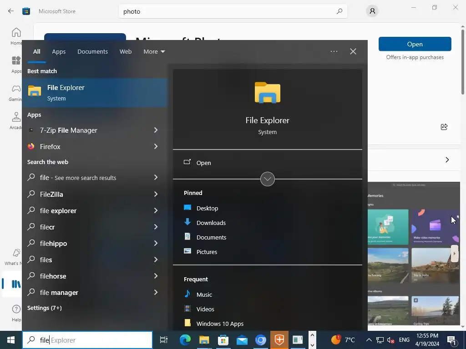
Task: Advance screenshots carousel next arrow
Action: pyautogui.click(x=455, y=254)
